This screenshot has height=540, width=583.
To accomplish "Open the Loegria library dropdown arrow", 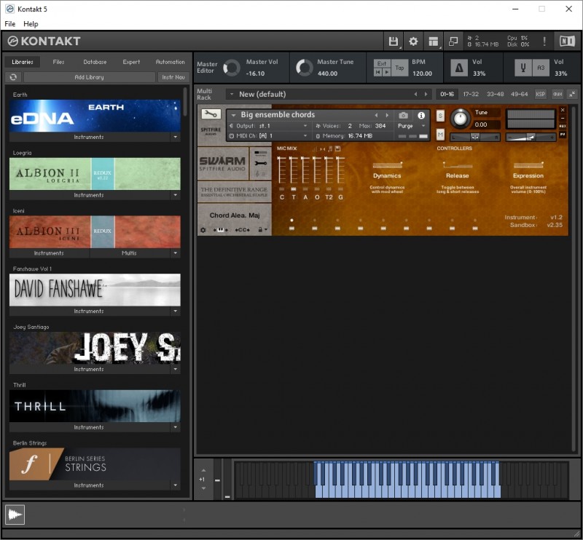I will 175,195.
